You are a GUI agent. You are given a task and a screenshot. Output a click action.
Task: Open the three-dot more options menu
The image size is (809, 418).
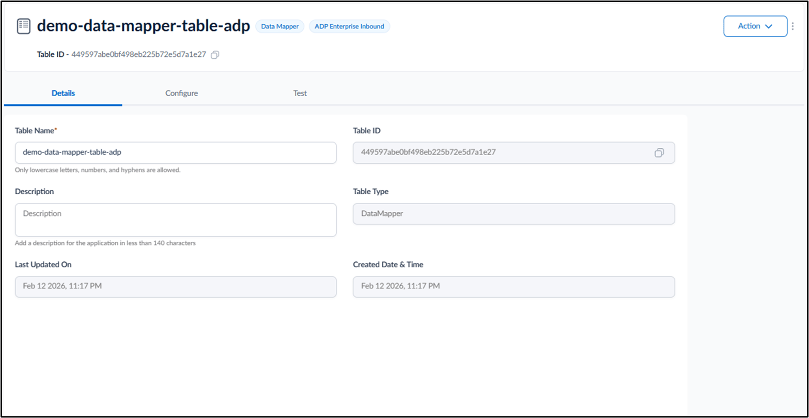pos(793,26)
